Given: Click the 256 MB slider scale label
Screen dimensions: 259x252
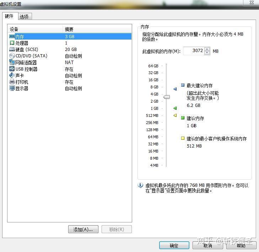Looking at the screenshot, I should click(x=152, y=123).
